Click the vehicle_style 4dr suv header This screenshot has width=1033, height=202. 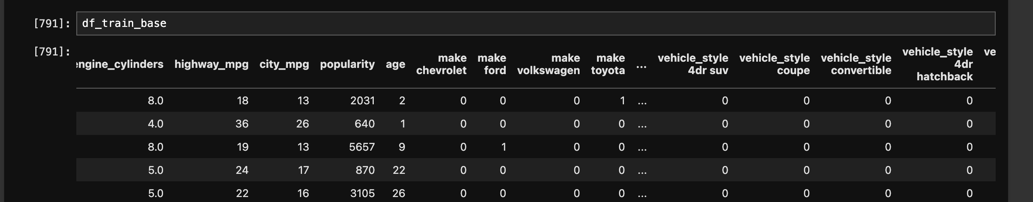693,64
